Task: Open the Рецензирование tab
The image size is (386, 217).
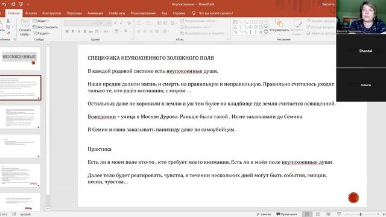Action: pyautogui.click(x=143, y=13)
